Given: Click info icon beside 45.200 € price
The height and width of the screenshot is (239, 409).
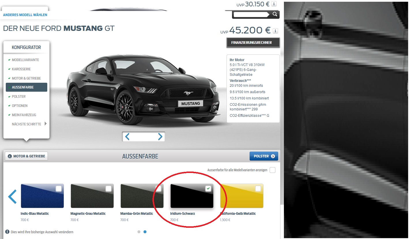Looking at the screenshot, I should pos(275,31).
